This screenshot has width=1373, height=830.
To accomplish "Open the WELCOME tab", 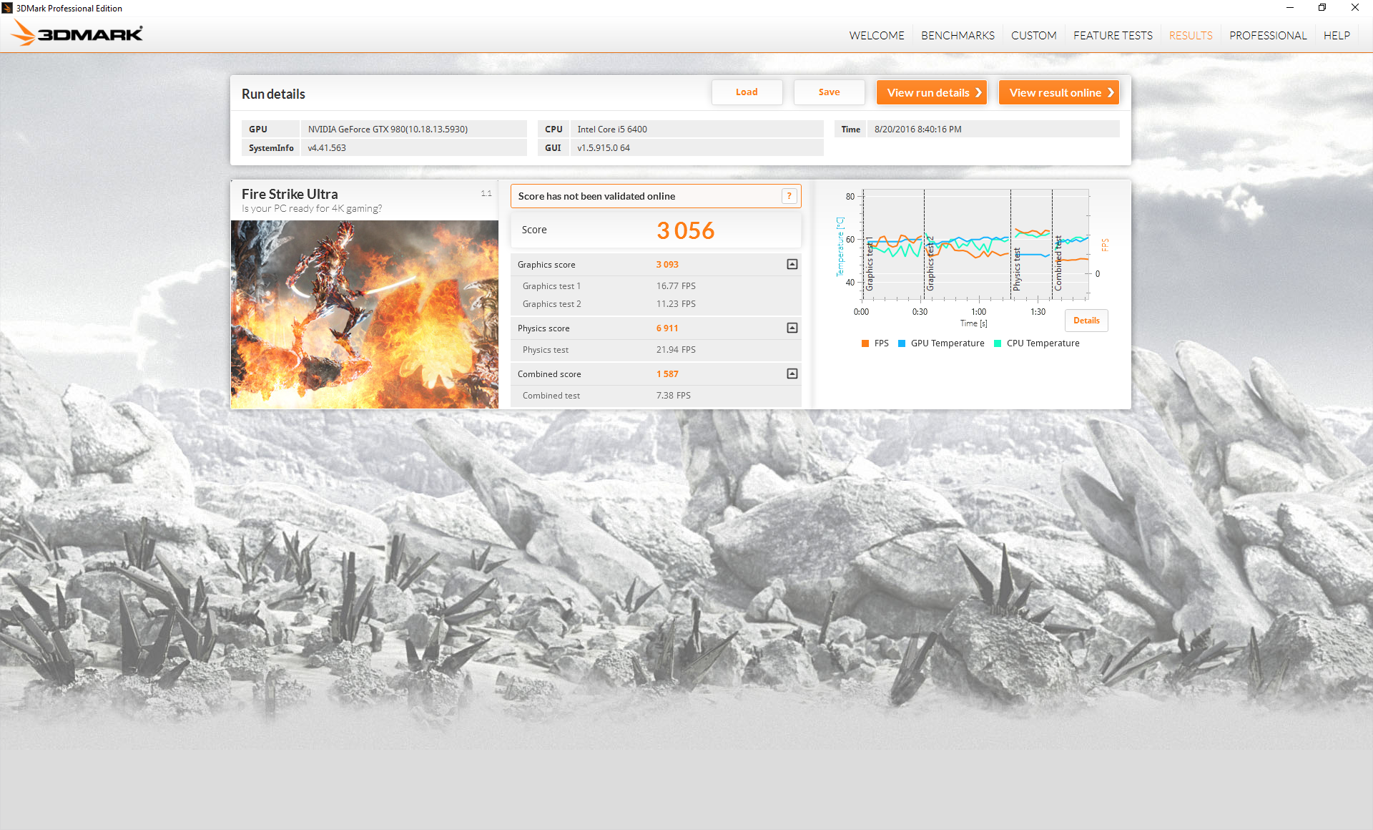I will [x=877, y=35].
